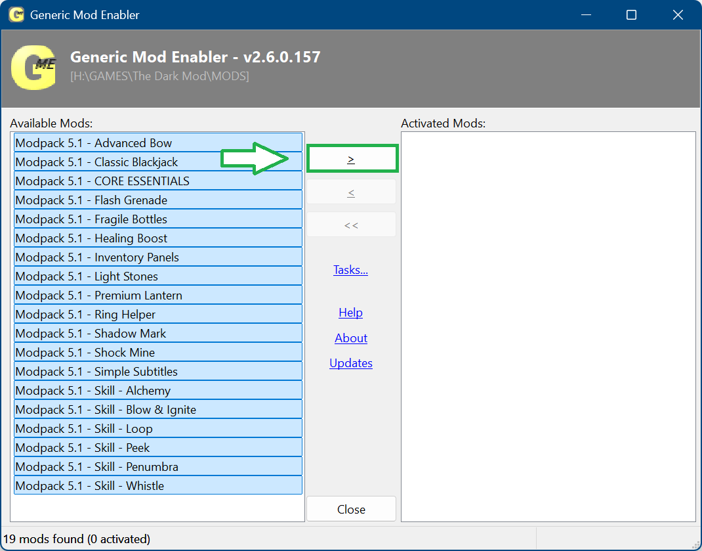Click the << deactivate all button

tap(351, 224)
